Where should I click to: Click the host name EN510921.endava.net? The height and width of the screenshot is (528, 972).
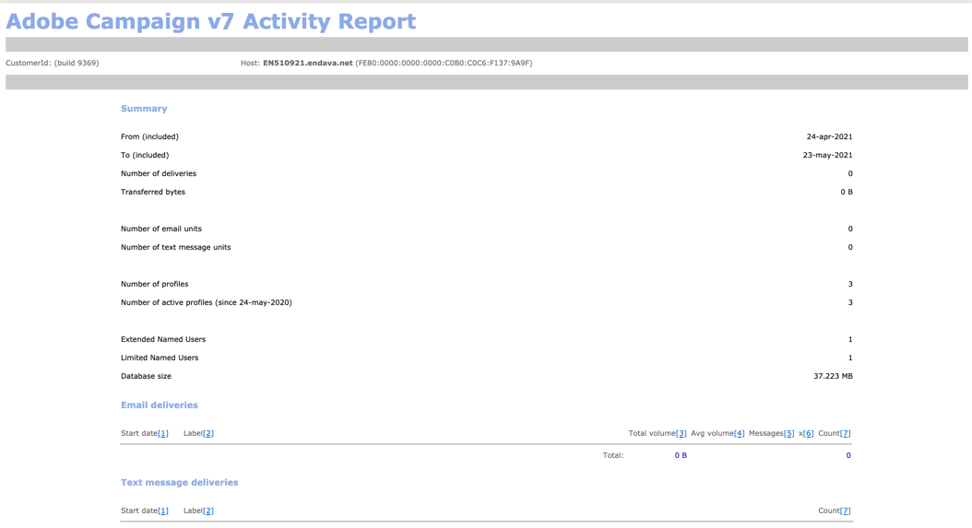tap(307, 64)
